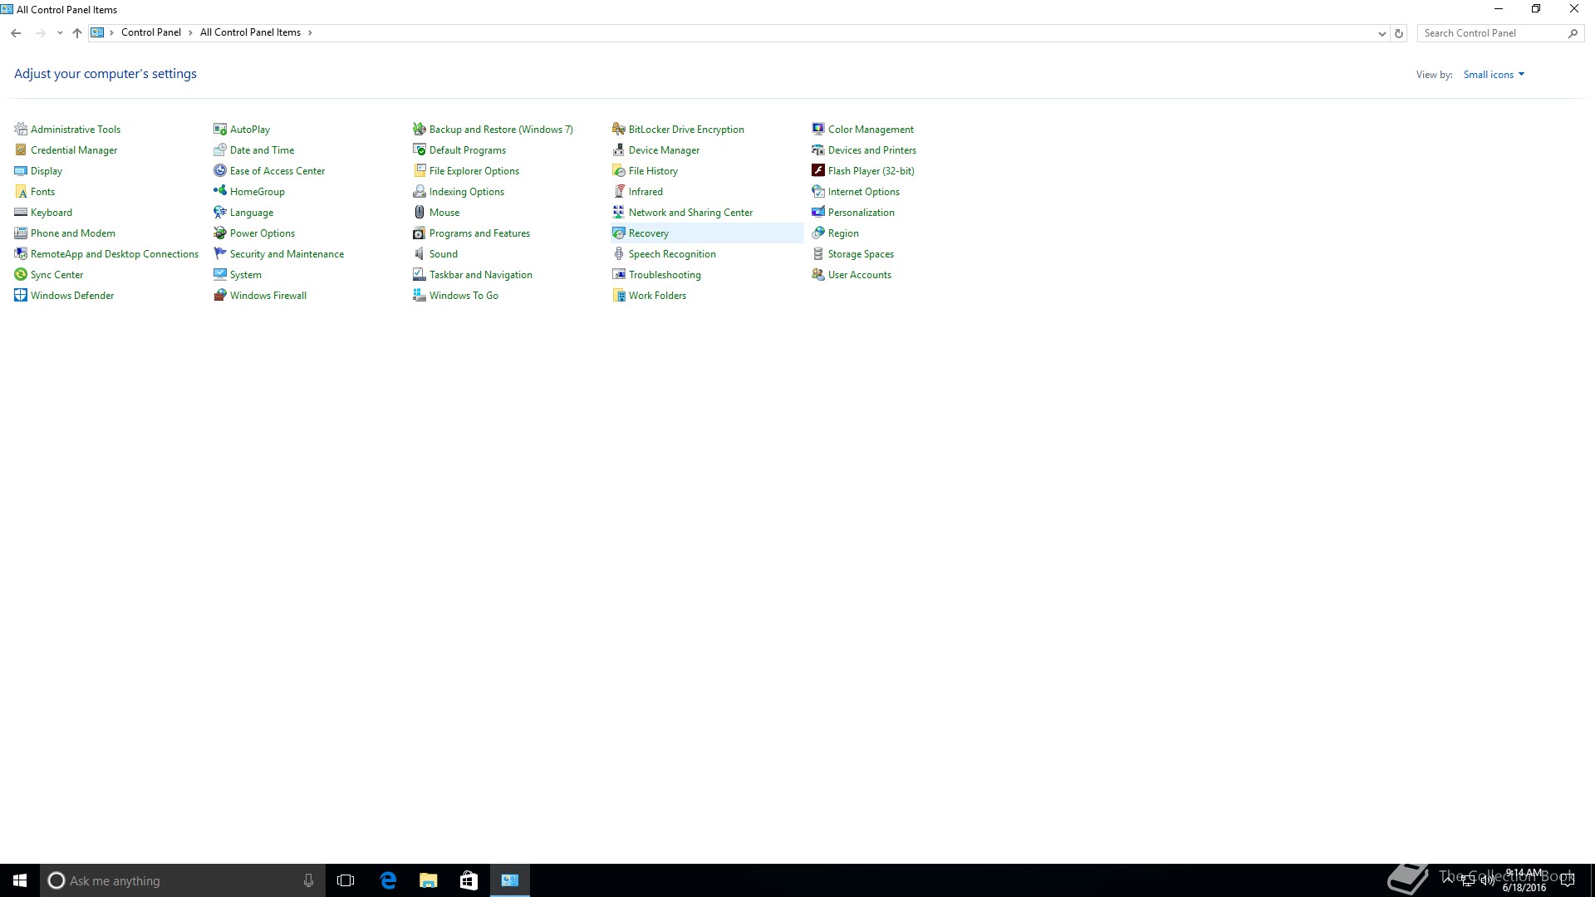Open the Color Management icon
The height and width of the screenshot is (897, 1595).
pos(818,130)
